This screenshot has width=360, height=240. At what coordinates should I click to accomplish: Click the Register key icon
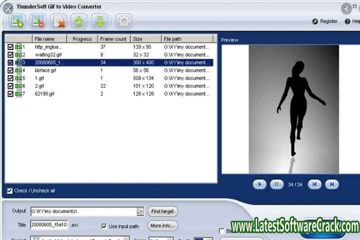coord(315,21)
